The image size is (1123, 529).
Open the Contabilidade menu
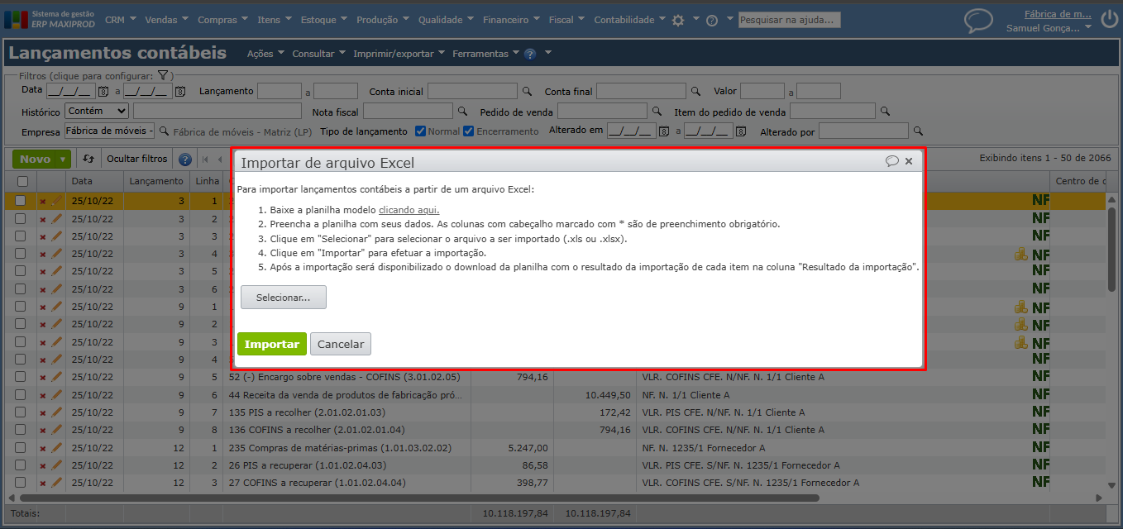[629, 20]
